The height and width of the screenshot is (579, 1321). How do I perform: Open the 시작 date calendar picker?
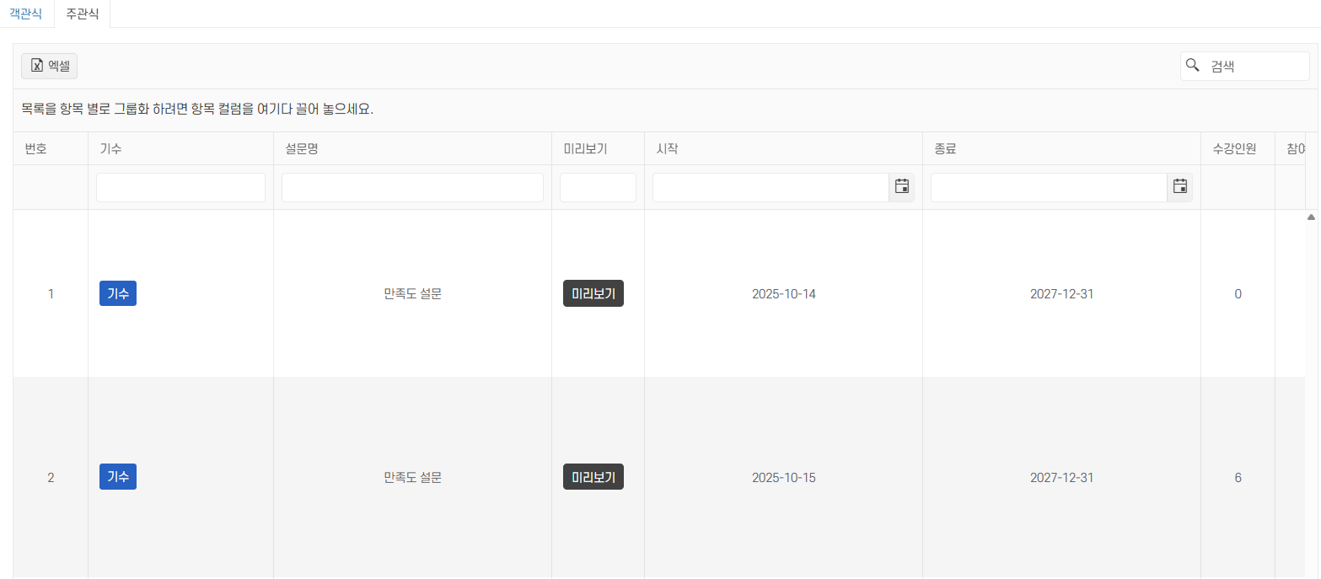point(901,186)
